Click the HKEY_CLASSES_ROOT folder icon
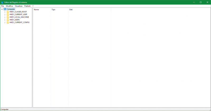Screen dimensions: 211x111 click(8, 12)
